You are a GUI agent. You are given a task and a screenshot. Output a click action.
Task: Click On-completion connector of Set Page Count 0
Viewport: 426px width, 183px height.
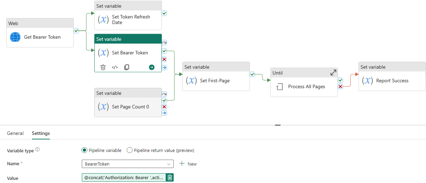tap(164, 113)
